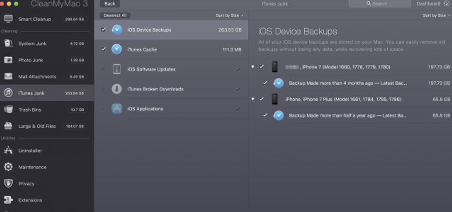Click the Privacy shield icon
Image resolution: width=452 pixels, height=212 pixels.
8,183
